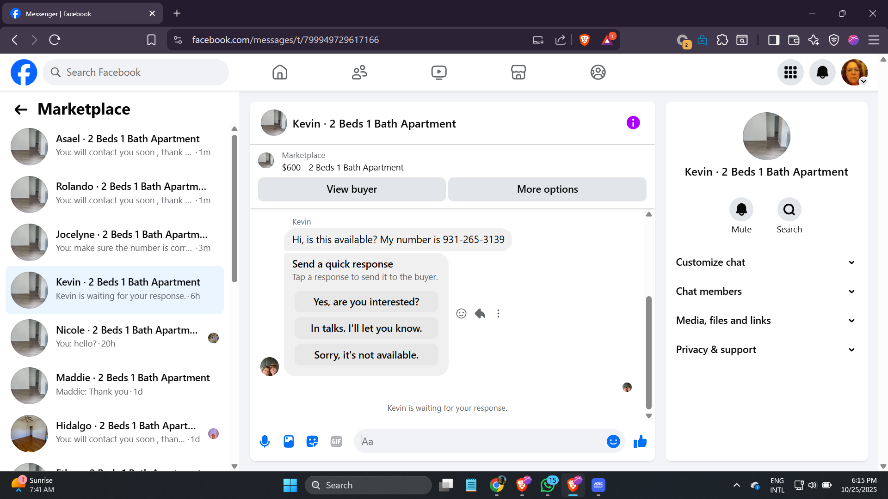The width and height of the screenshot is (888, 499).
Task: Open the sticker picker icon
Action: pos(313,442)
